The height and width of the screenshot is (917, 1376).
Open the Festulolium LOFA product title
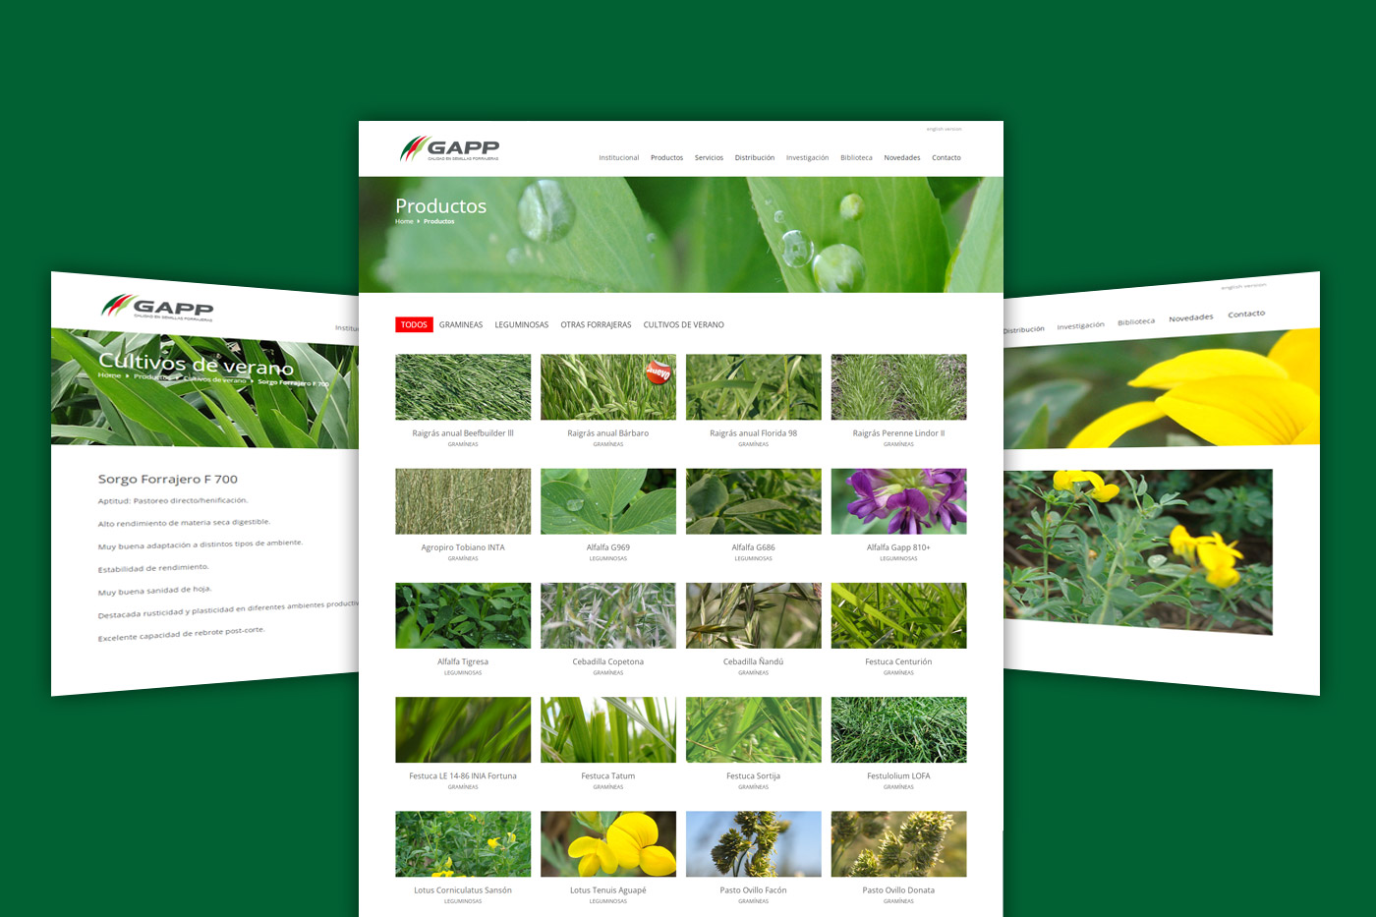pyautogui.click(x=898, y=776)
